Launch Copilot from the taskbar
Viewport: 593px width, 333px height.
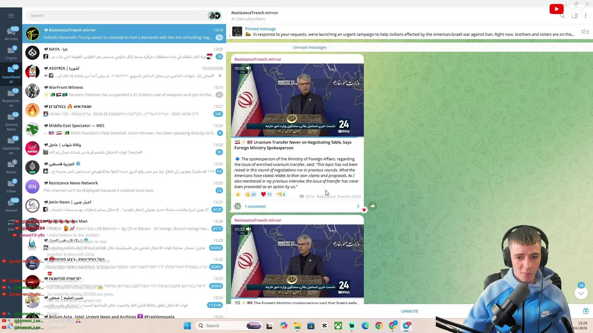(284, 326)
